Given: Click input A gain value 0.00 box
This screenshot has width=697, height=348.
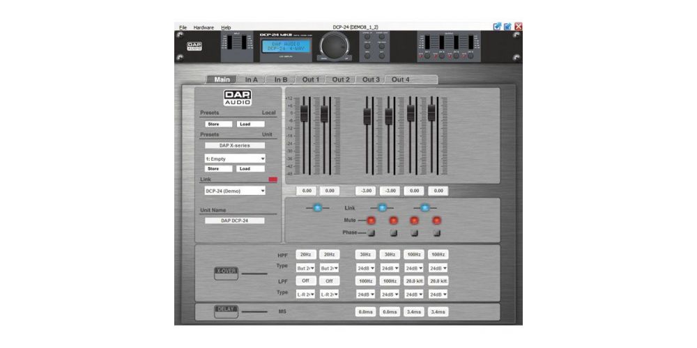Looking at the screenshot, I should click(307, 191).
